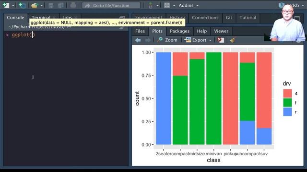Switch to the Terminal tab
Viewport: 307px width, 172px height.
point(41,18)
